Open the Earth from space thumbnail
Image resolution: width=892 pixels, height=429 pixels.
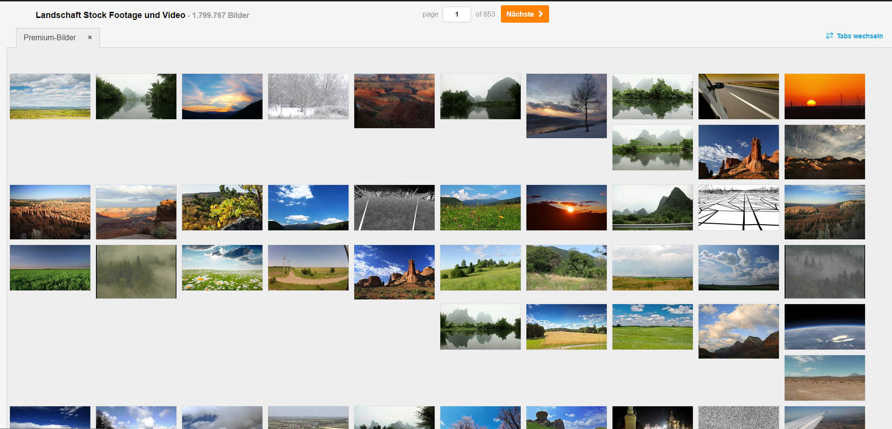tap(825, 327)
